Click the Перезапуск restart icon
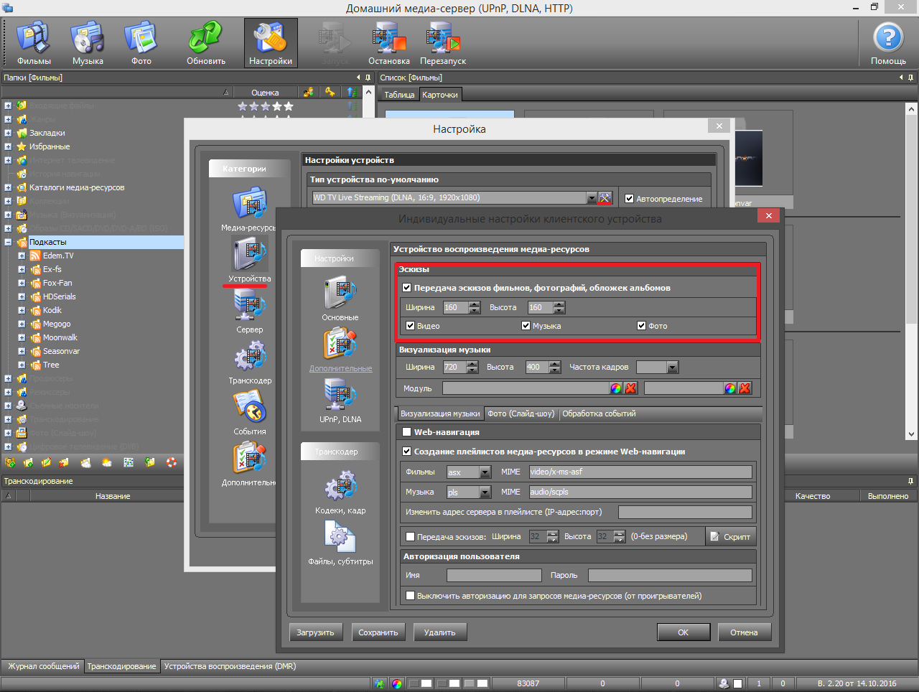This screenshot has height=692, width=919. coord(443,43)
